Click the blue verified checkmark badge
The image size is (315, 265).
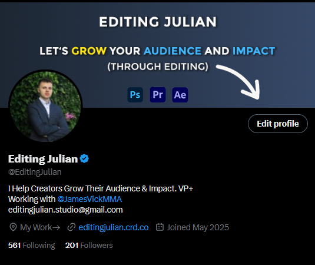tap(84, 158)
